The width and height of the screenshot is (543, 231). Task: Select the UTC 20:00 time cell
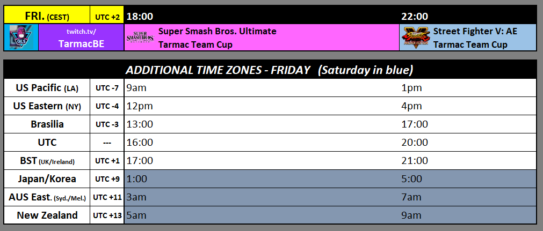(x=468, y=142)
